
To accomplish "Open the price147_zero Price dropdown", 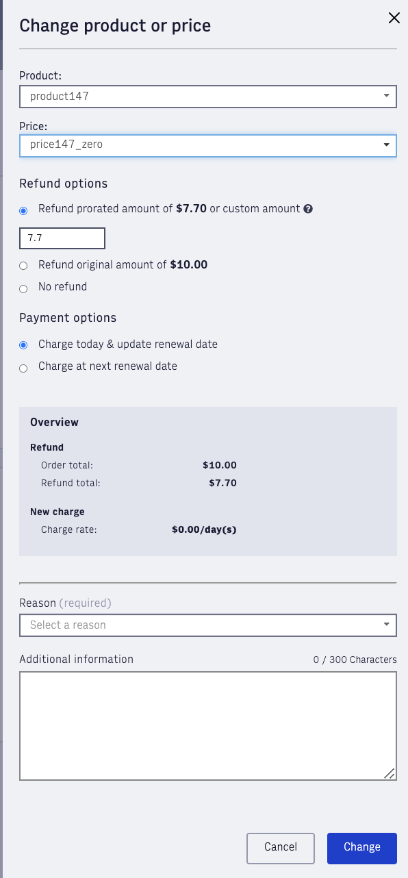I will pos(208,145).
